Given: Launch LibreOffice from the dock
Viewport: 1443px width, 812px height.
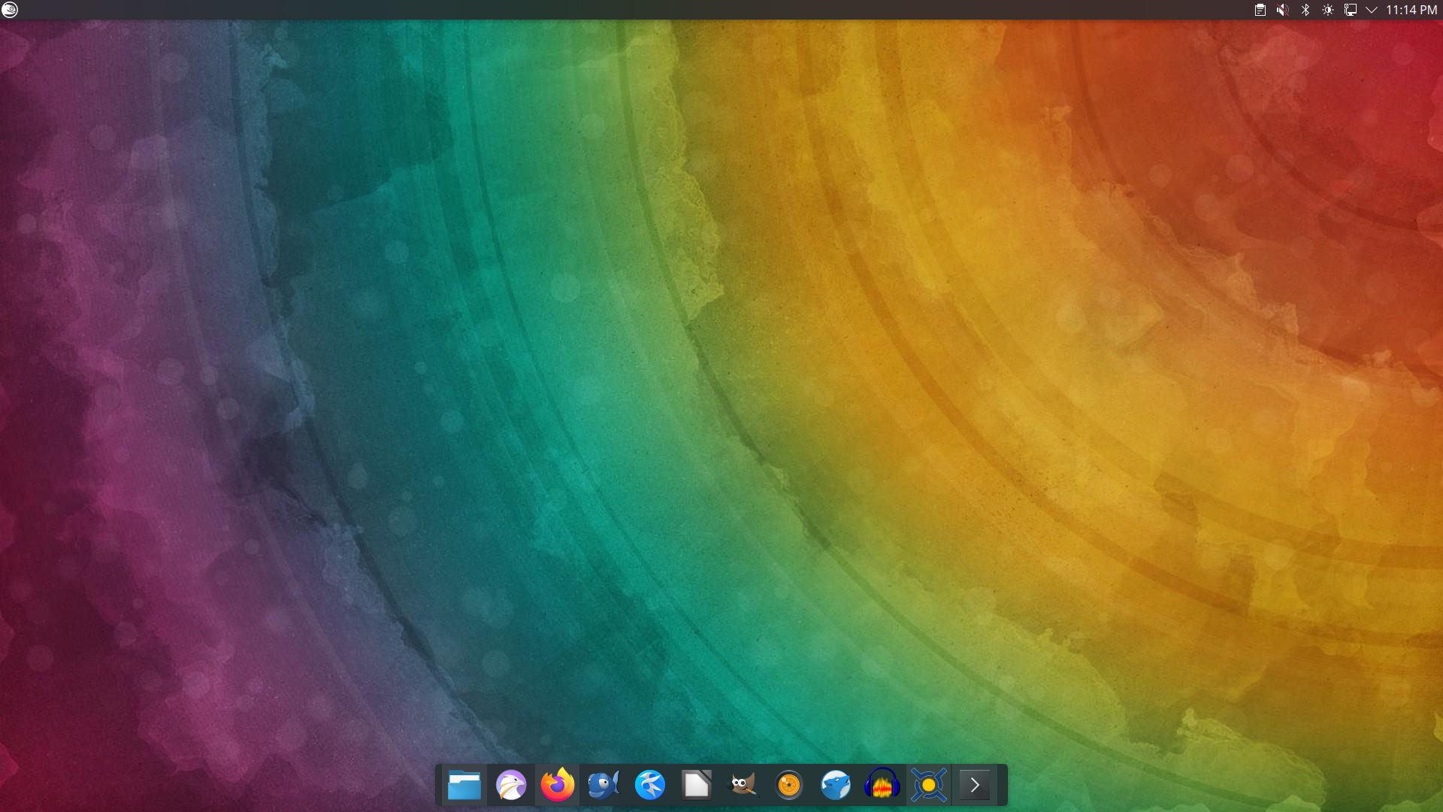Looking at the screenshot, I should (696, 786).
